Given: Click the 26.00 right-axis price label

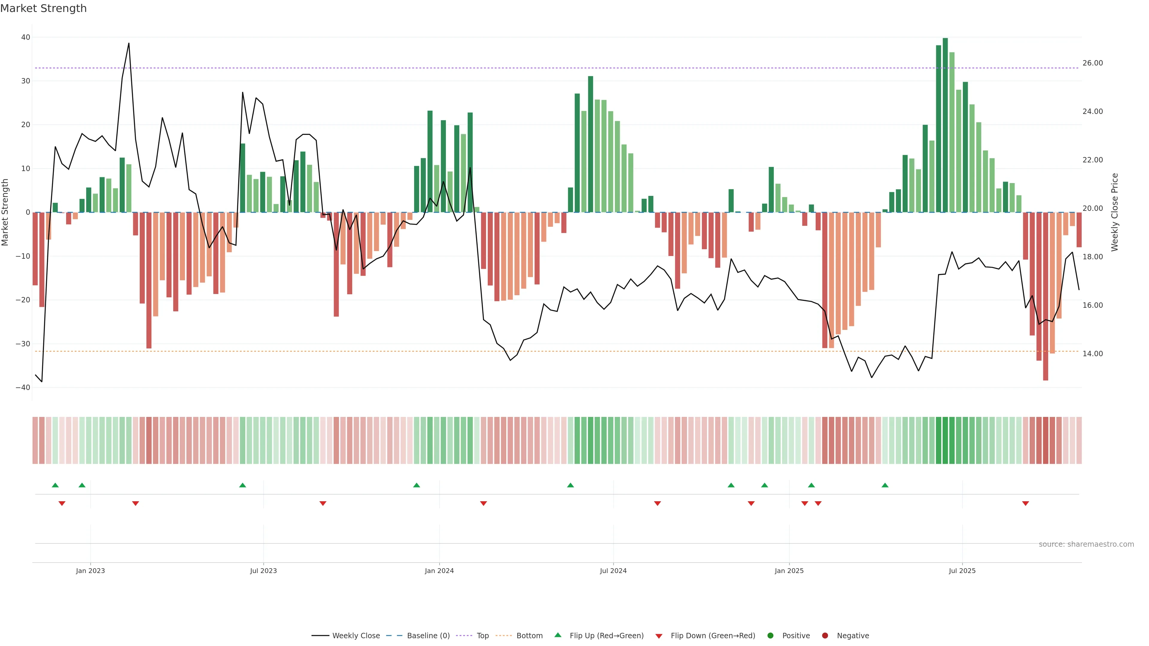Looking at the screenshot, I should [1092, 63].
